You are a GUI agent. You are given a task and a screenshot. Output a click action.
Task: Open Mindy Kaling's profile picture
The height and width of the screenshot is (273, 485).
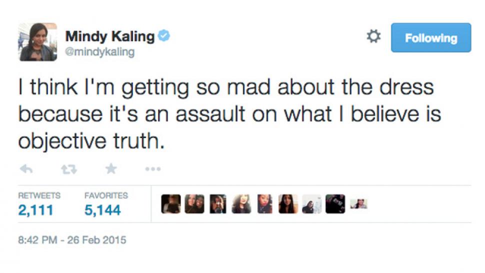pos(38,42)
